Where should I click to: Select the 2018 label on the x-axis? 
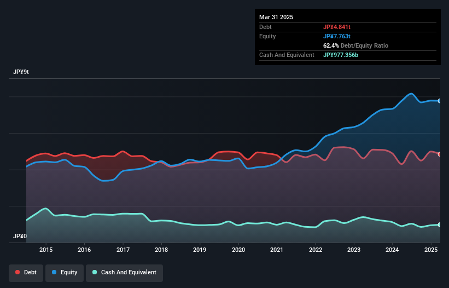(161, 250)
